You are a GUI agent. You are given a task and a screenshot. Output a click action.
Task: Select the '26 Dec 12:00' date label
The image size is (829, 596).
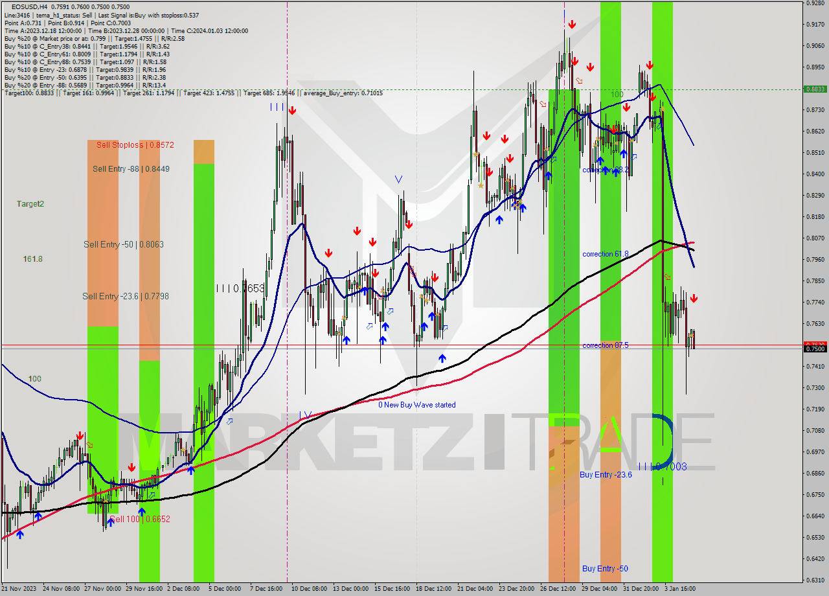tap(558, 589)
